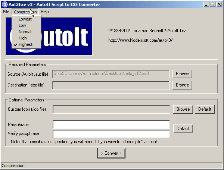Select Normal compression level
Viewport: 224px width, 170px height.
coord(27,32)
